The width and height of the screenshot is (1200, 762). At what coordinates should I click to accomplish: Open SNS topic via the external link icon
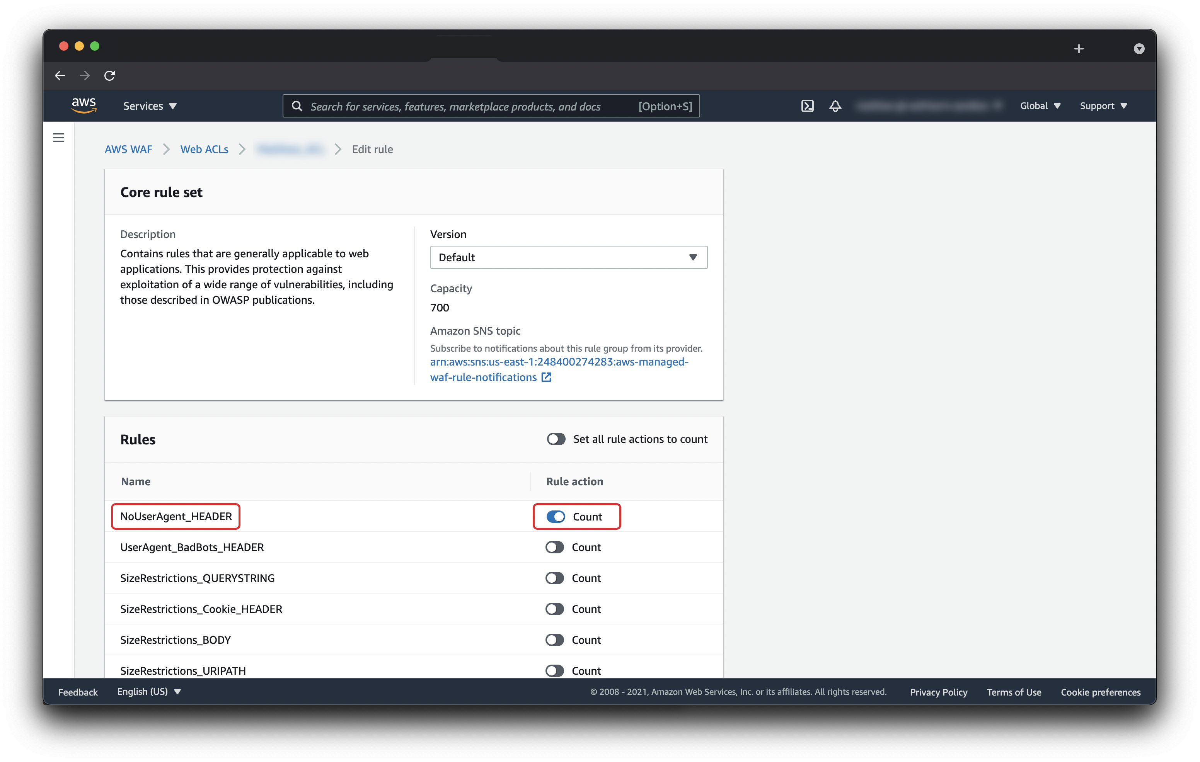tap(546, 378)
